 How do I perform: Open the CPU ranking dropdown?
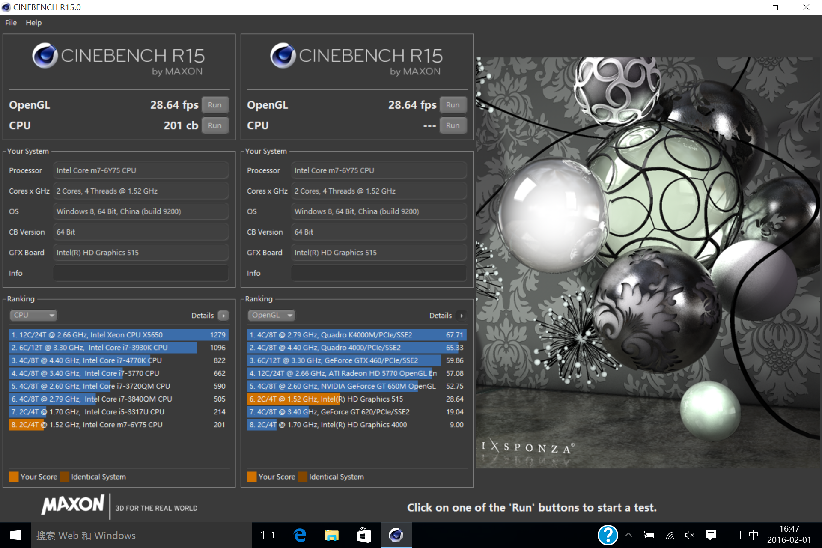pyautogui.click(x=33, y=315)
